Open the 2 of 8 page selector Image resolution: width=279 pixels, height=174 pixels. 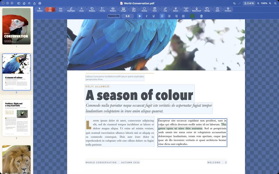249,3
